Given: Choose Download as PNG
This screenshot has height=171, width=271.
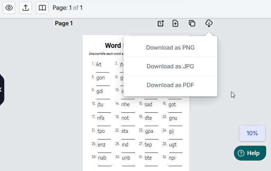Looking at the screenshot, I should (170, 48).
